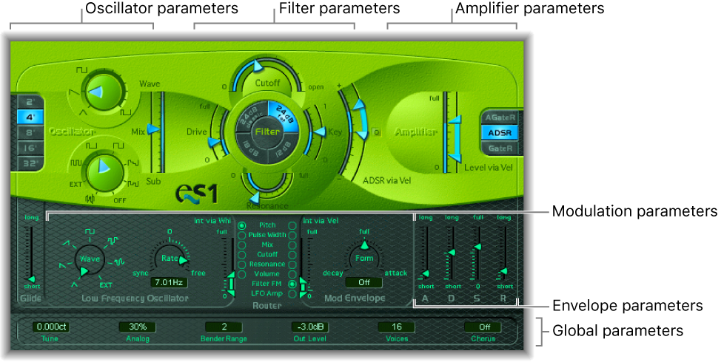Enable left Resonance radio in Router
Screen dimensions: 724x362
pos(241,264)
